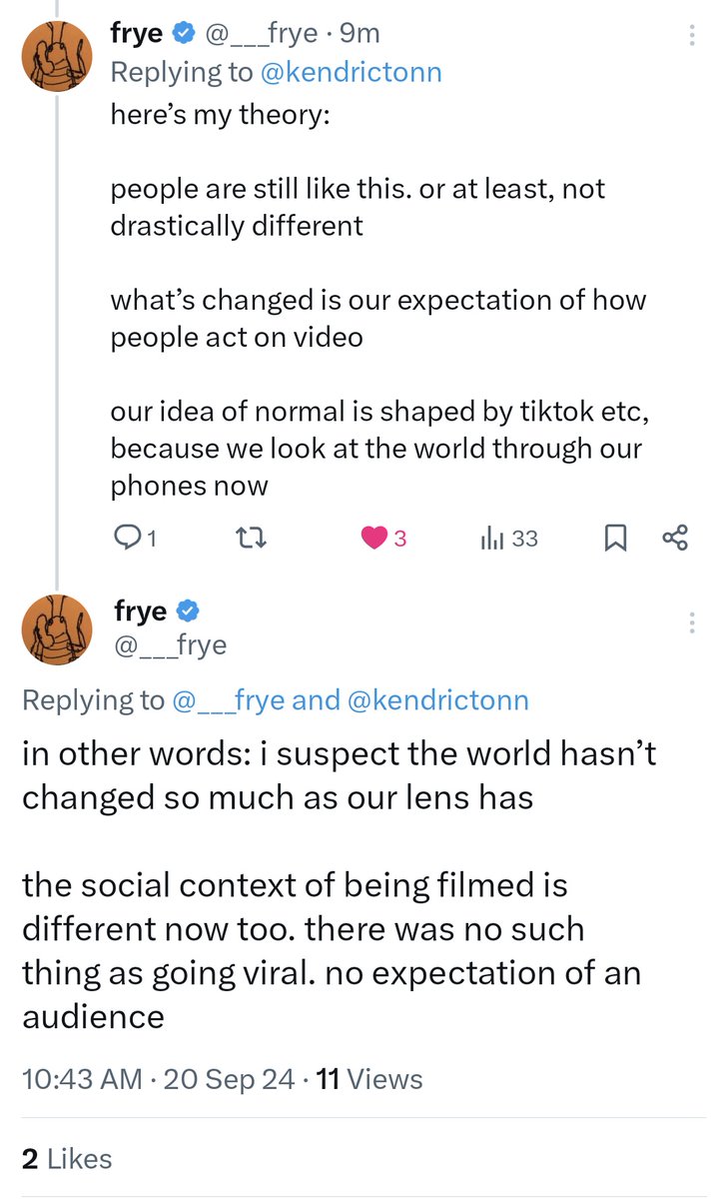728x1199 pixels.
Task: Open three-dot menu on first tweet
Action: (x=692, y=36)
